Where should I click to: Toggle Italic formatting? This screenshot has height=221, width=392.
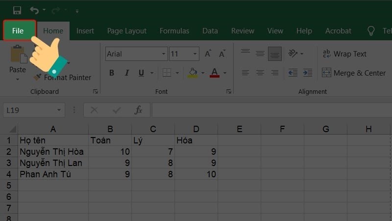point(127,73)
